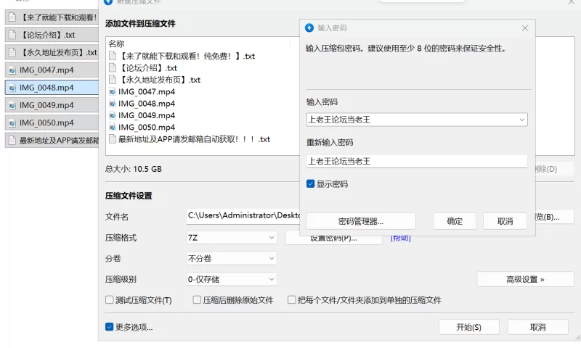Click the 密码管理器... button
The image size is (581, 348).
pos(361,221)
